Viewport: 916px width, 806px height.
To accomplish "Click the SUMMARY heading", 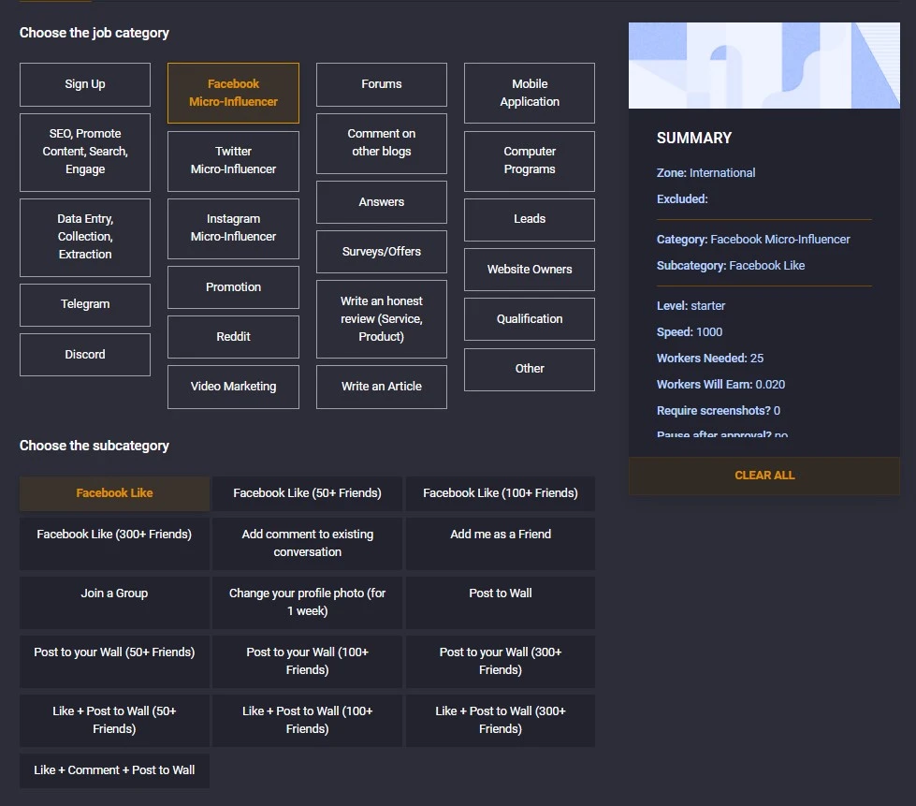I will point(694,139).
